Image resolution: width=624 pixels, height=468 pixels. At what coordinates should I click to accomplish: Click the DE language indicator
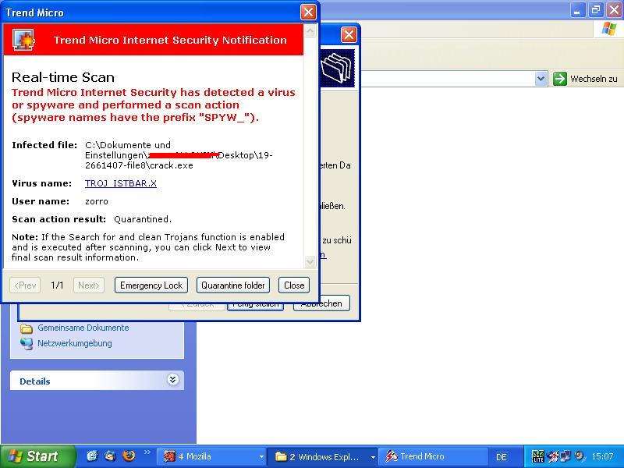click(x=502, y=457)
